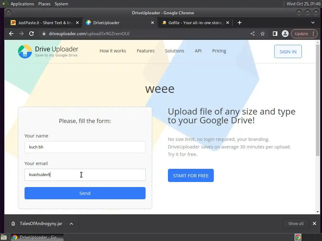The width and height of the screenshot is (322, 241).
Task: Submit the form with Send
Action: [85, 193]
